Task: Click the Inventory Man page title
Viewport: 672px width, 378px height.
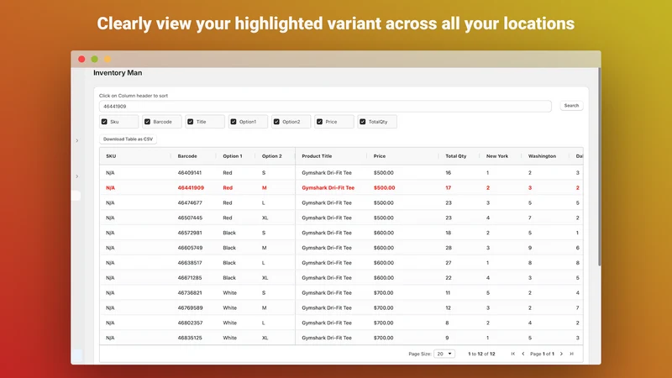Action: [x=118, y=73]
